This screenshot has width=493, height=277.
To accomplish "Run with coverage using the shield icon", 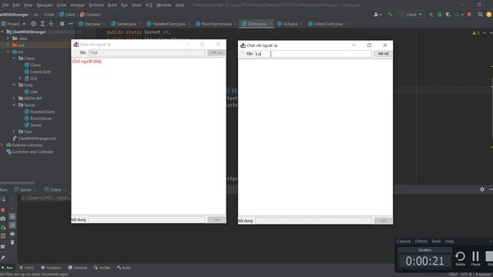I will pyautogui.click(x=448, y=15).
